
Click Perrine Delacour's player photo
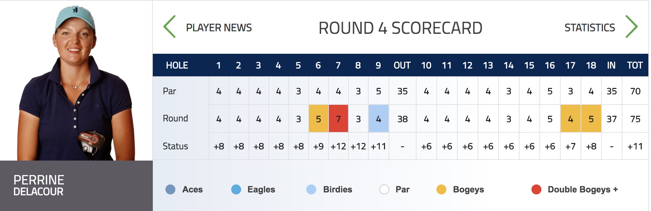pos(76,81)
